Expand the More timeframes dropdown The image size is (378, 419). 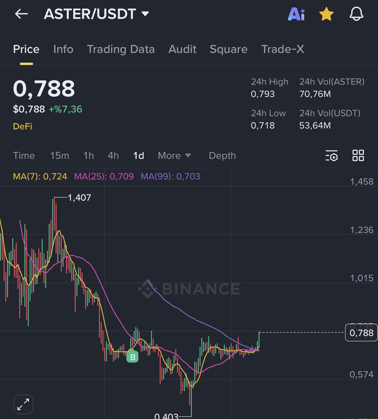(174, 155)
